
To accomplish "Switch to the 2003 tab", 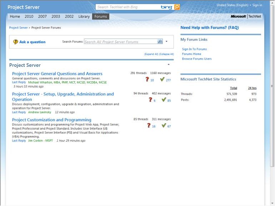I will point(56,16).
